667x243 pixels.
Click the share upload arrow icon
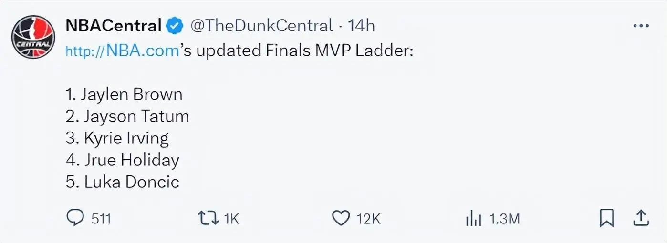coord(641,218)
